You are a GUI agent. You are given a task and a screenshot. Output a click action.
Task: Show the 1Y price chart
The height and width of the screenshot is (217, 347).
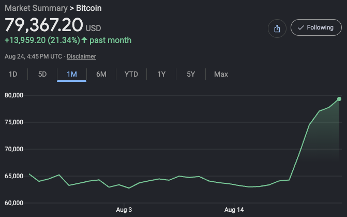click(161, 74)
